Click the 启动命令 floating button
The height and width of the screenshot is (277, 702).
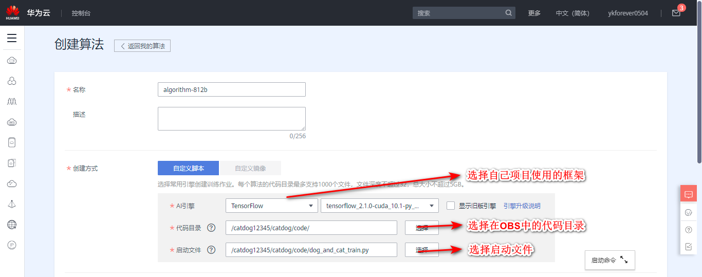[610, 260]
